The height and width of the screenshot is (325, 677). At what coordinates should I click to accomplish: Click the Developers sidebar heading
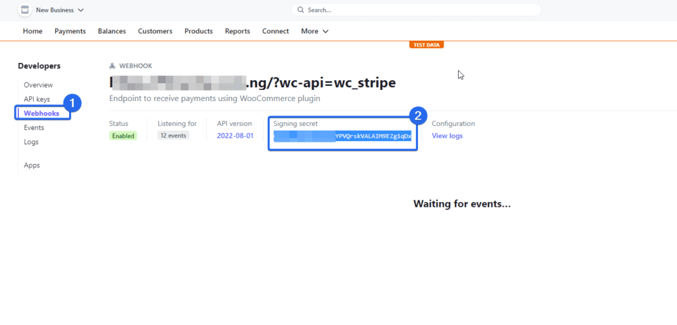click(x=39, y=66)
